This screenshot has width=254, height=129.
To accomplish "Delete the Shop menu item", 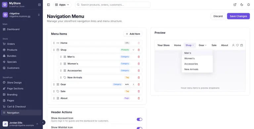I will pos(139,50).
